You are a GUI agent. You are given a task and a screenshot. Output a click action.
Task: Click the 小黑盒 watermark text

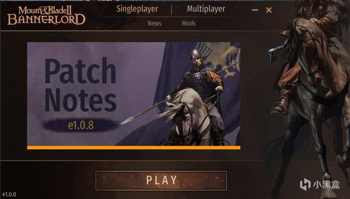(x=326, y=185)
